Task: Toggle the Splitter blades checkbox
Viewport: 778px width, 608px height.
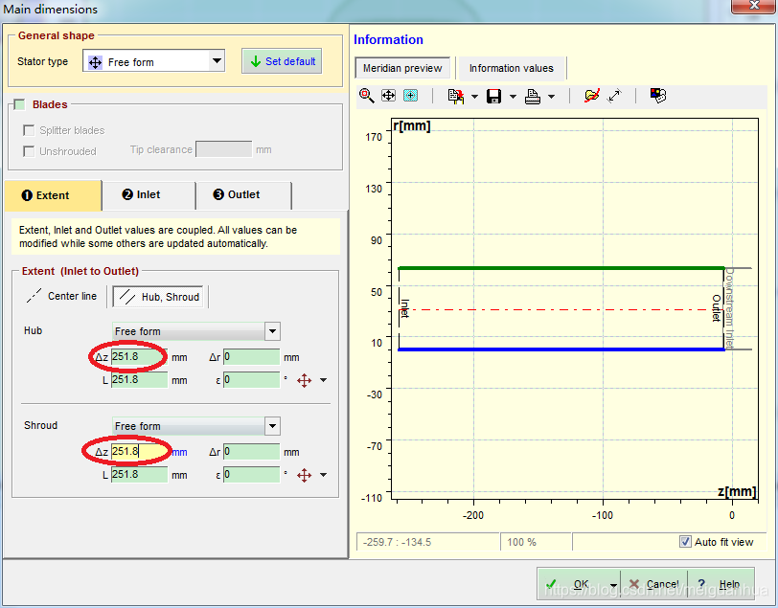Action: tap(29, 130)
